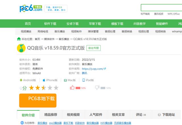Image resolution: width=182 pixels, height=125 pixels.
Task: Select 视频处理 in the sub navigation
Action: pos(144,32)
